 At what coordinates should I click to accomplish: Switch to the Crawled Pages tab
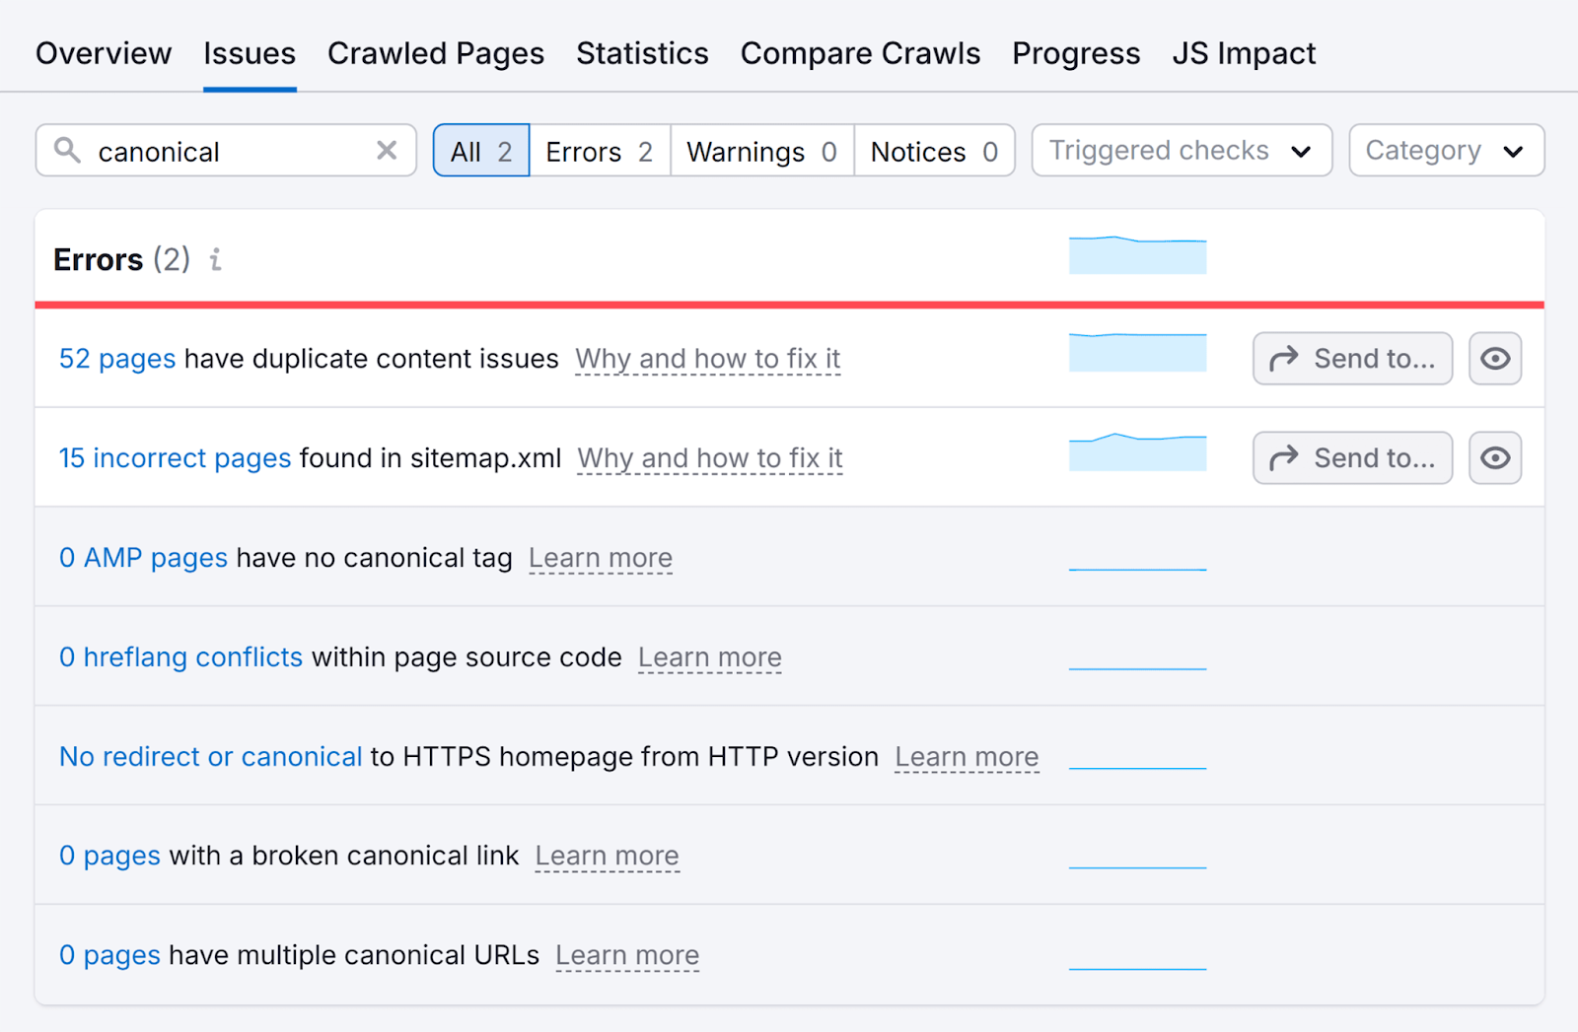pyautogui.click(x=436, y=53)
